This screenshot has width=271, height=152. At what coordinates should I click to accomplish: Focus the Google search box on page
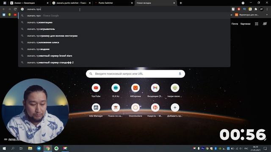(x=135, y=74)
